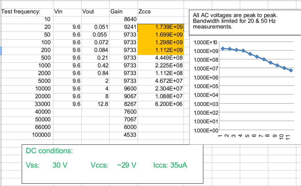The width and height of the screenshot is (301, 186).
Task: Click the highlighted cell 1.112E+09
Action: 161,50
